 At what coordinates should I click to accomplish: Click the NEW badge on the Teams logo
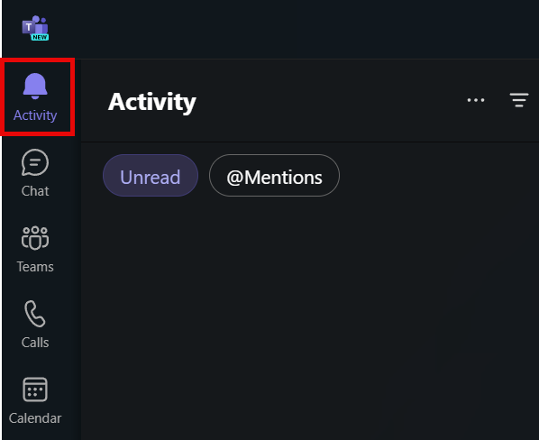coord(40,37)
